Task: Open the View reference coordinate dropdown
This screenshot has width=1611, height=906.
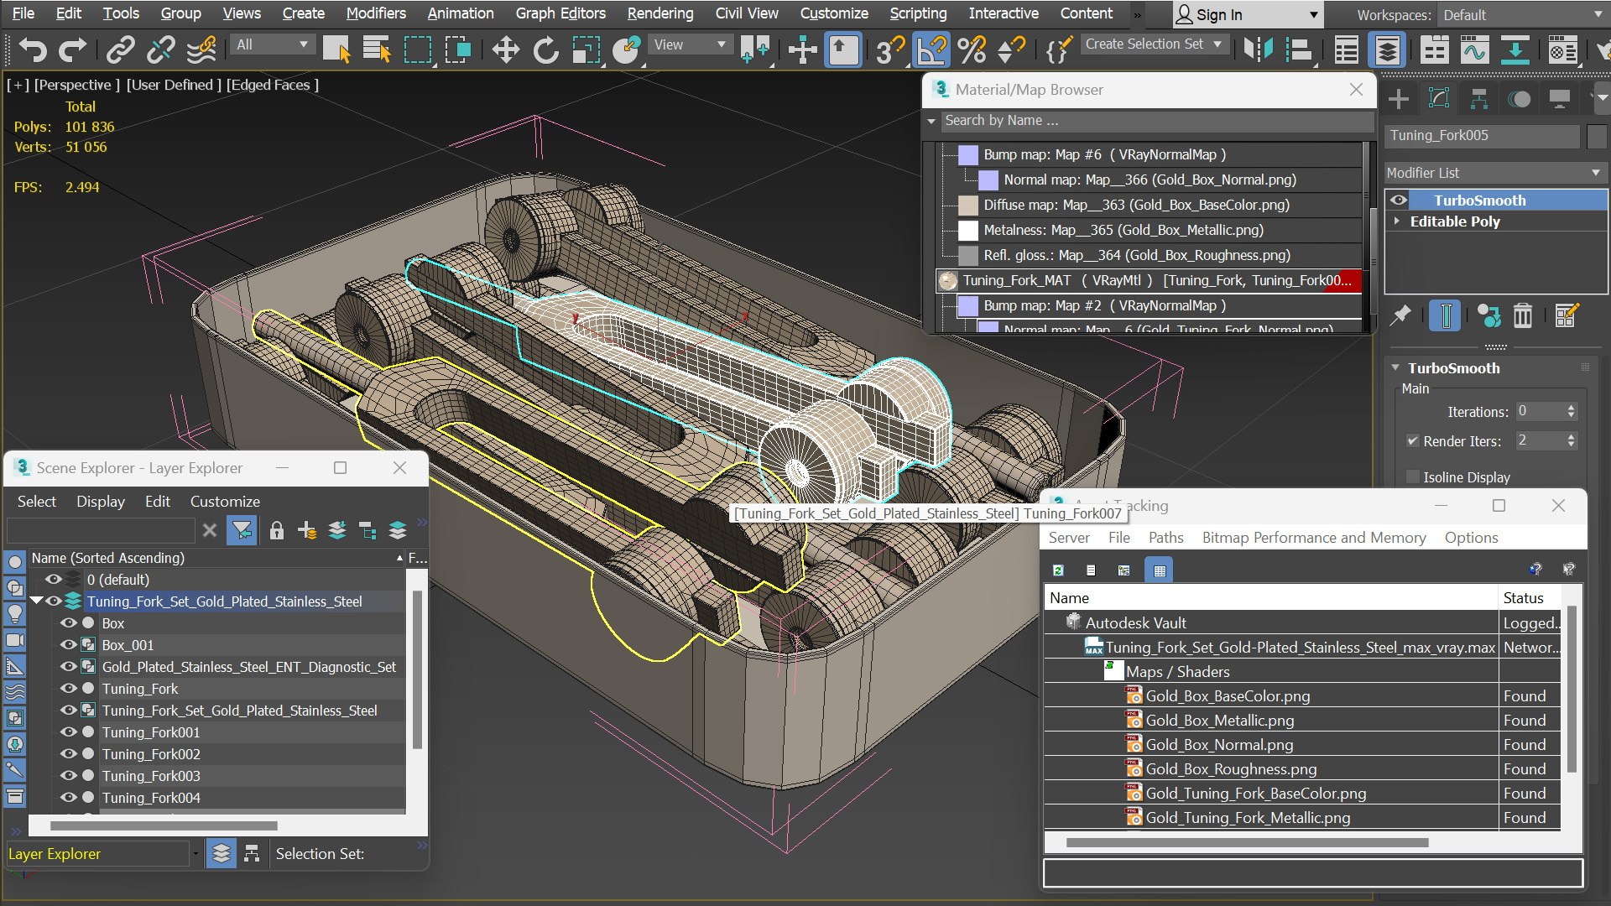Action: (689, 44)
